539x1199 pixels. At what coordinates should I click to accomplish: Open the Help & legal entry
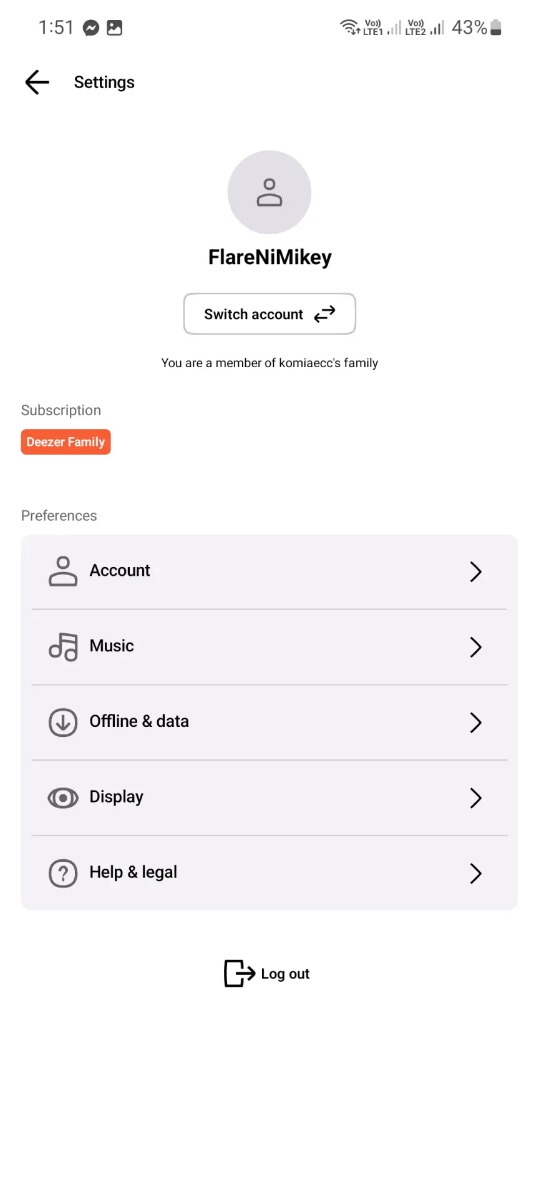coord(269,873)
